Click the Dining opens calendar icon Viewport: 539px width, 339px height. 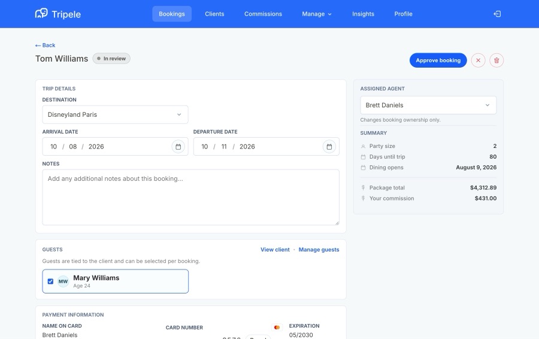pos(363,168)
